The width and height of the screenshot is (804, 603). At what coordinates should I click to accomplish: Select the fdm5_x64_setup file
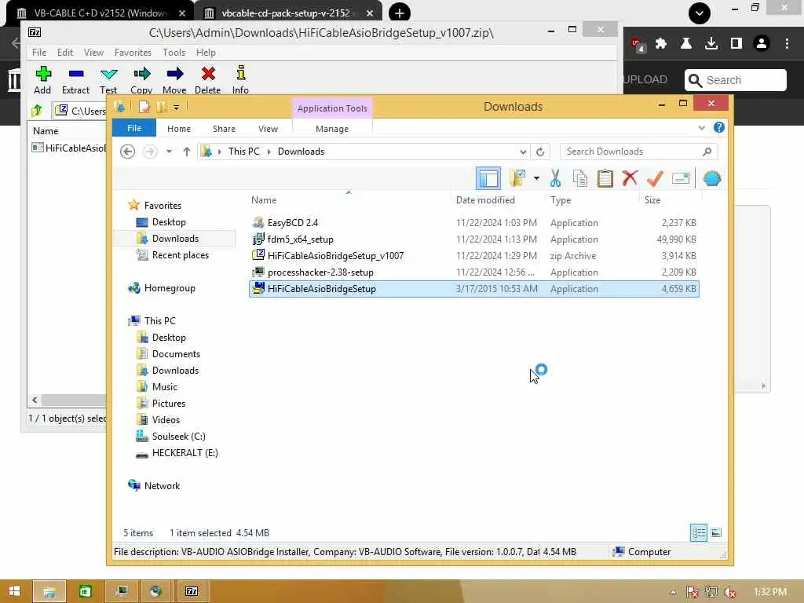point(473,239)
